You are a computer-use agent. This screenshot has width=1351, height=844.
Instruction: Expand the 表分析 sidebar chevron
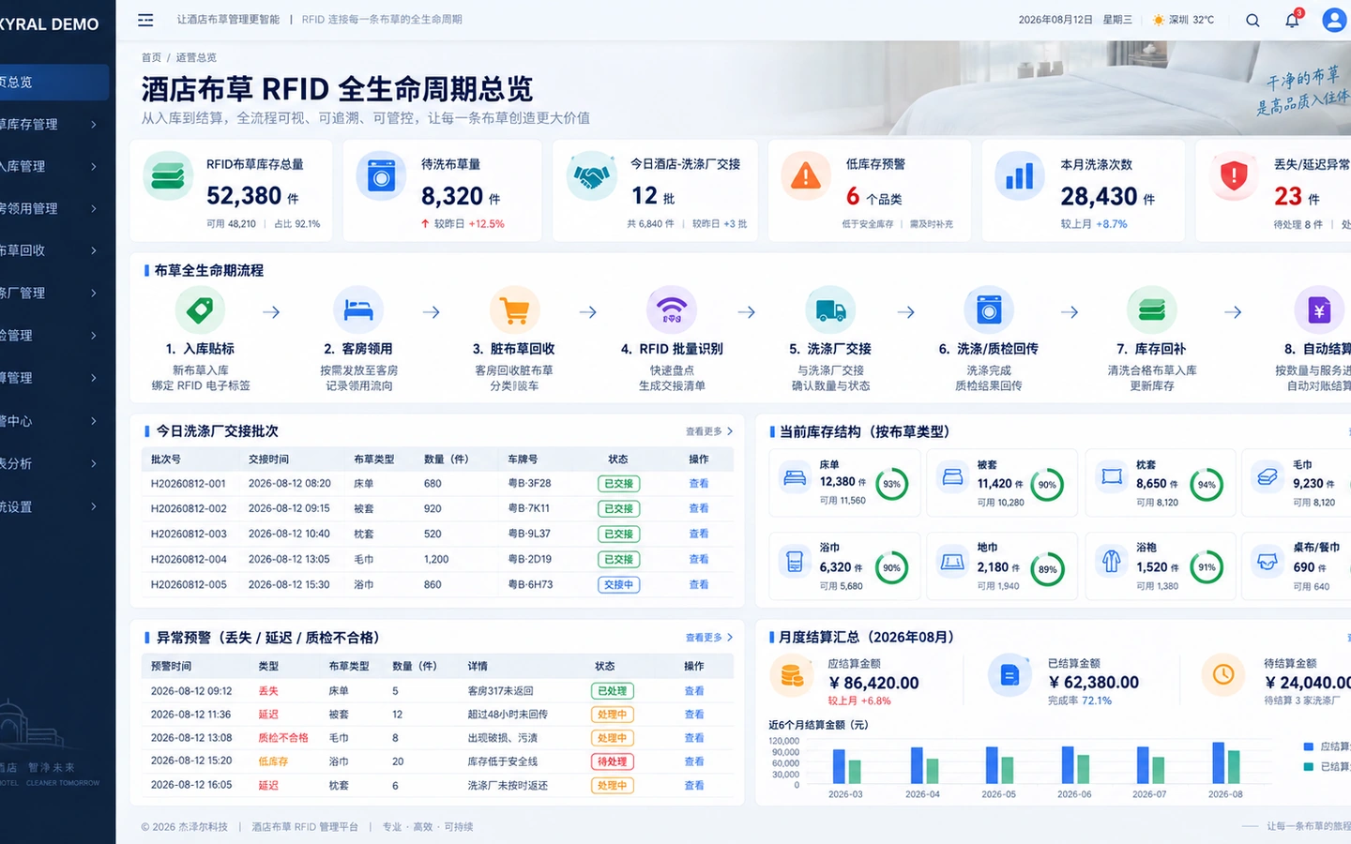click(x=94, y=463)
